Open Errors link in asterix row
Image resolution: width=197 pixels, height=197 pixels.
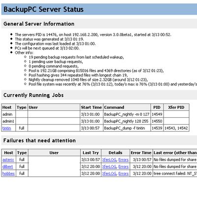click(124, 160)
